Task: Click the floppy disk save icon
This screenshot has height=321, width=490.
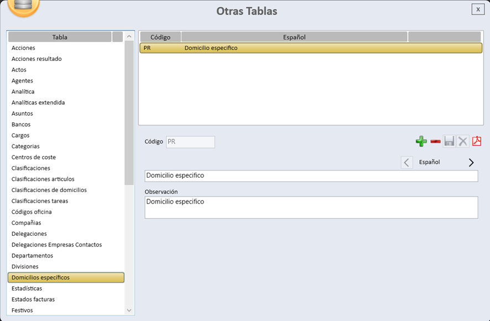Action: click(449, 142)
